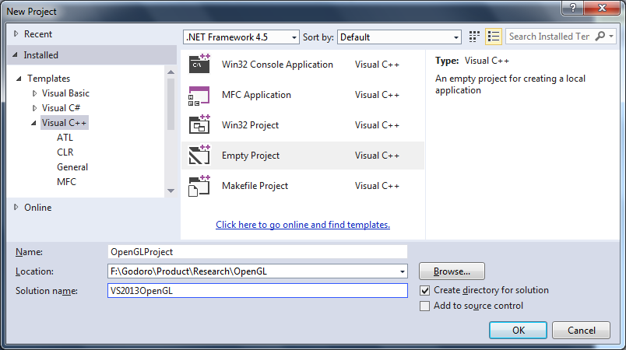Collapse the Visual C++ node arrow
Image resolution: width=626 pixels, height=350 pixels.
click(x=34, y=123)
